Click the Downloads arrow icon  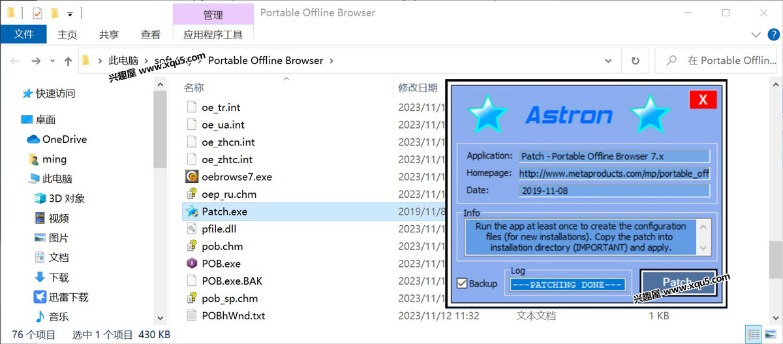click(x=40, y=277)
